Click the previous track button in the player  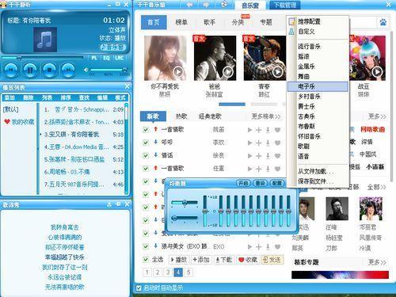(x=11, y=70)
